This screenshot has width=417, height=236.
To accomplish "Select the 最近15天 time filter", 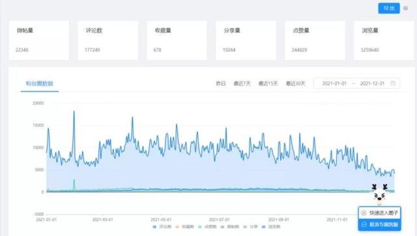I will (268, 83).
